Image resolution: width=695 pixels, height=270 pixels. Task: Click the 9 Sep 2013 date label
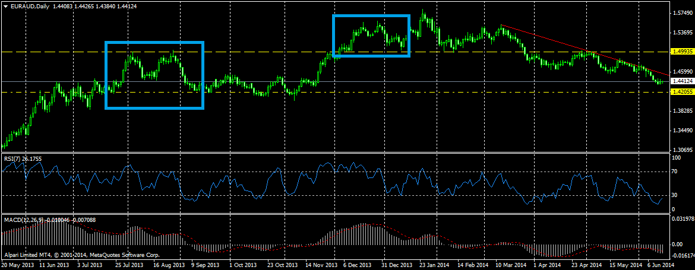(x=206, y=265)
